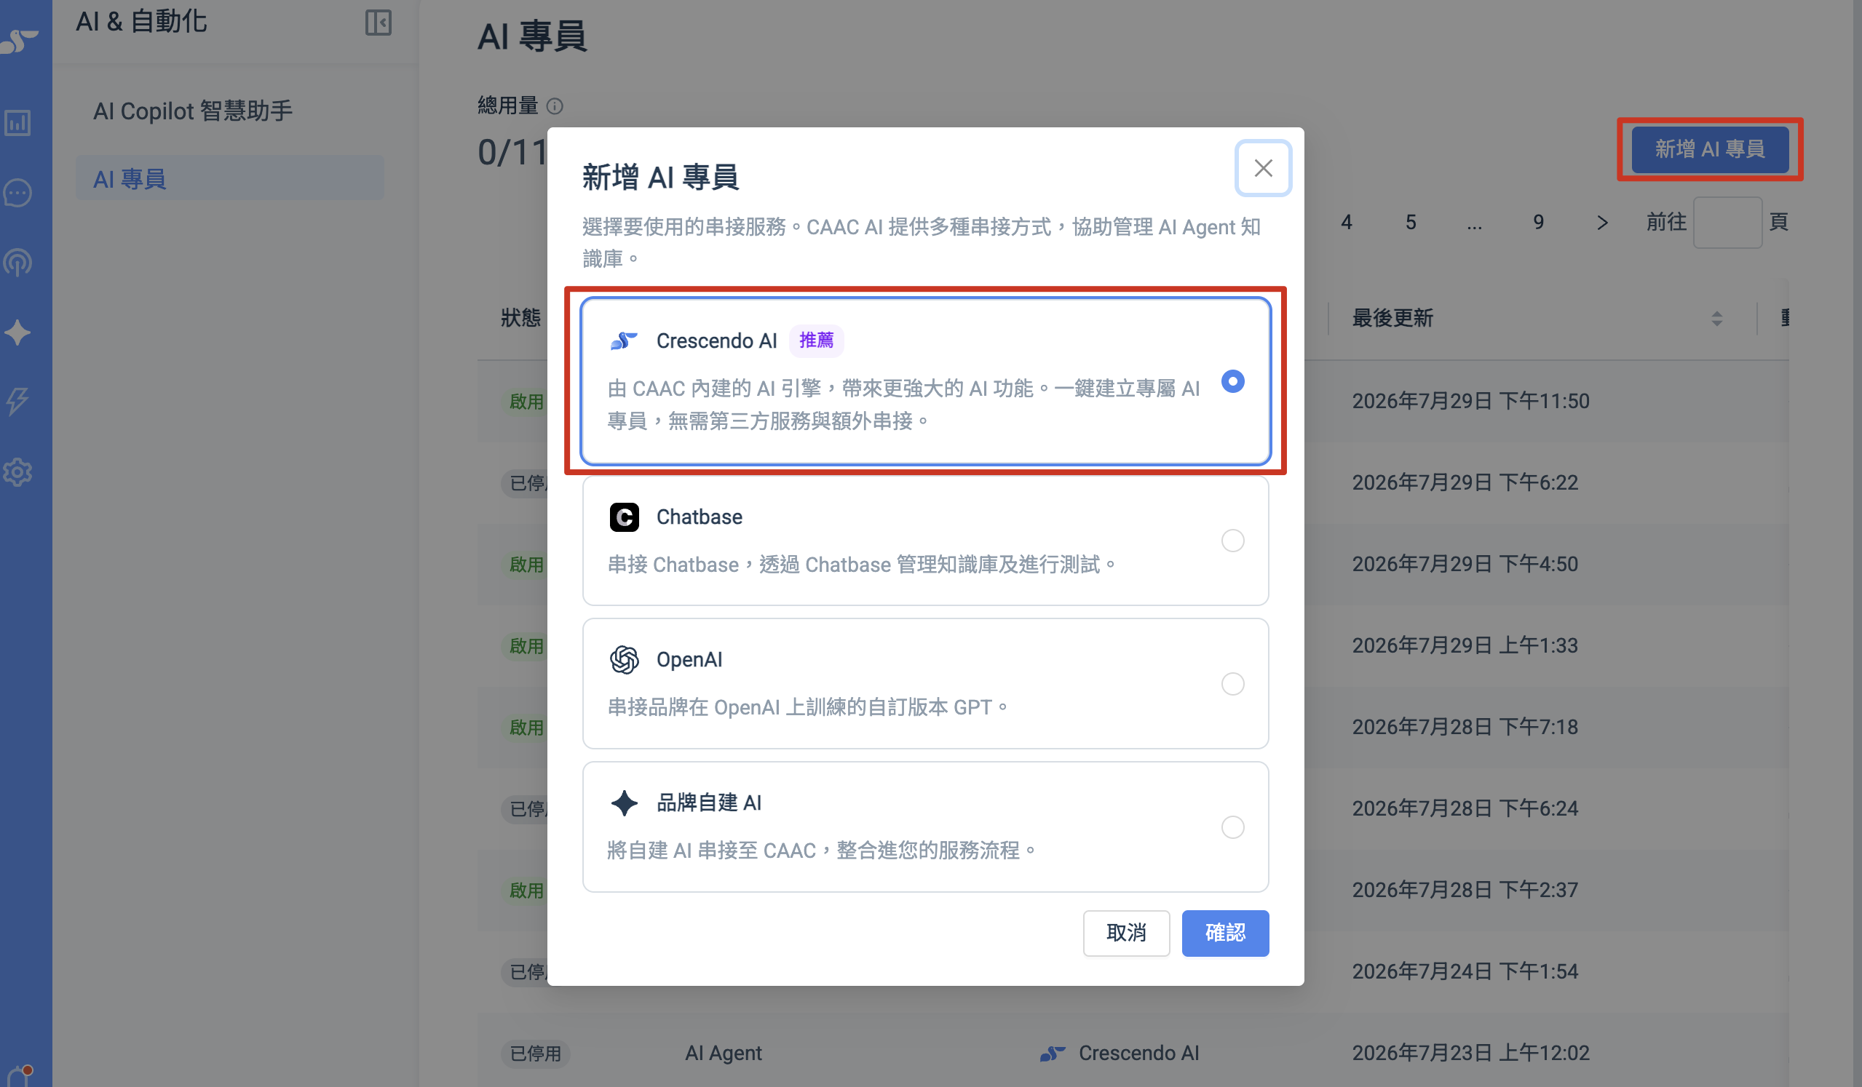Select the 品牌自建 AI radio option
Screen dimensions: 1862x1087
point(1232,827)
